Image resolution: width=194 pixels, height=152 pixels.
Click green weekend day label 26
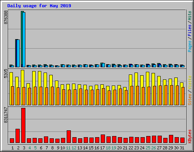click(x=153, y=148)
